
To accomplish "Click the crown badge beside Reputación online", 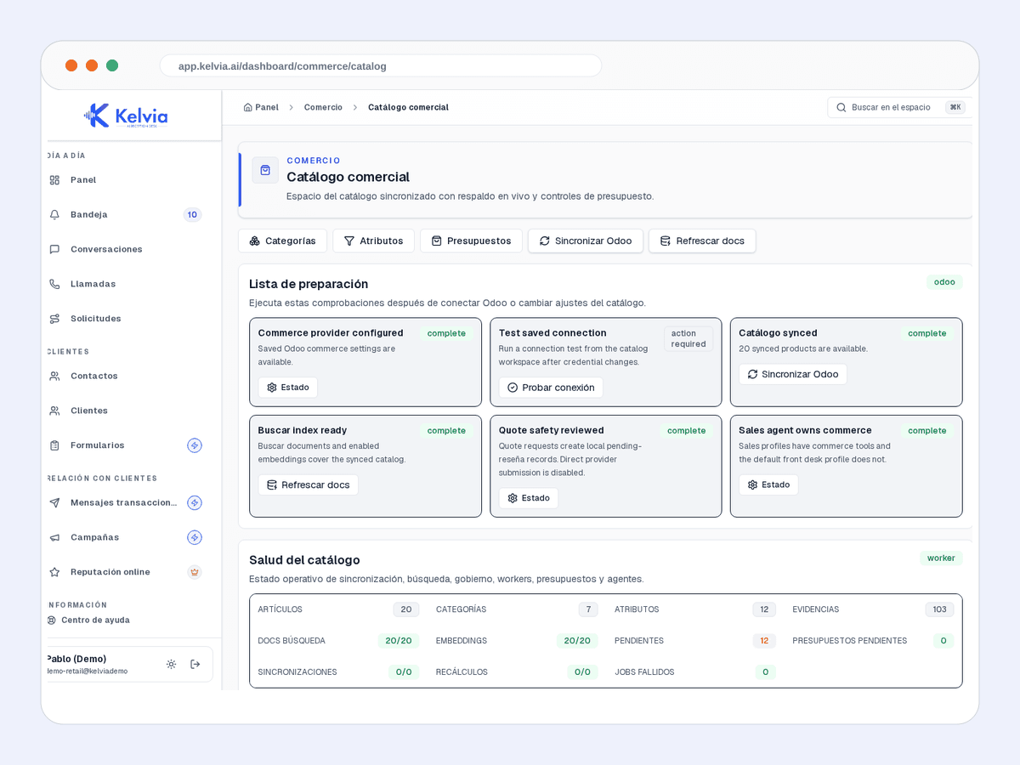I will (195, 572).
